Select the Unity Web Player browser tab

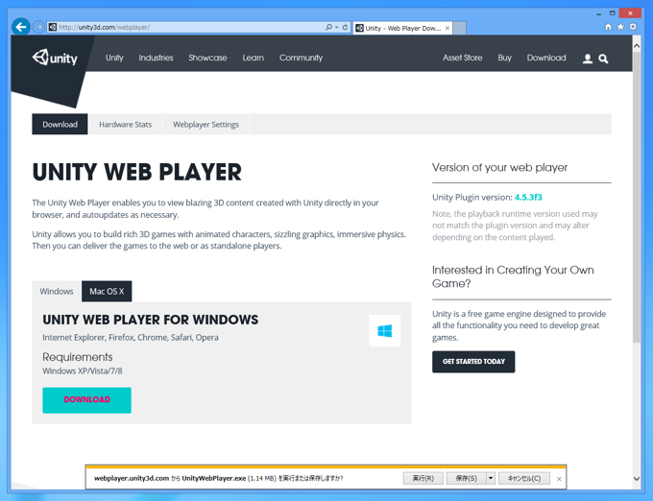click(401, 28)
